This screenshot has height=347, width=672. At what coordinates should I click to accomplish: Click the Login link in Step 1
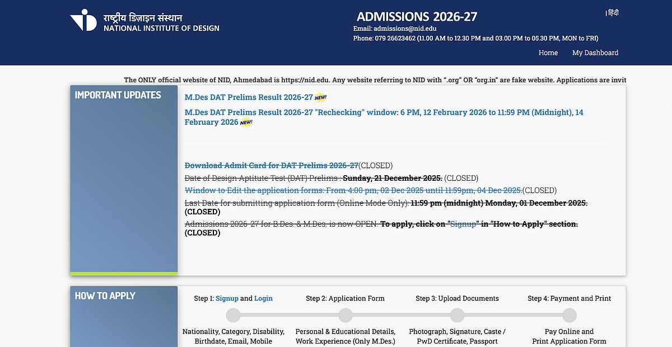point(264,298)
